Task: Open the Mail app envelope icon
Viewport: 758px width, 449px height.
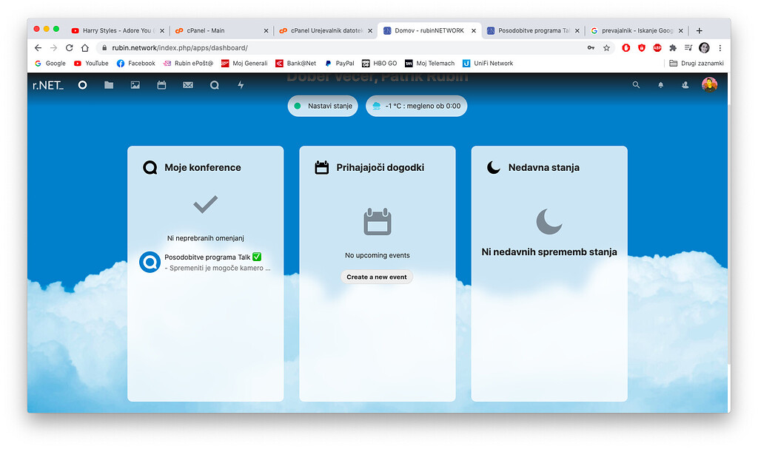Action: pyautogui.click(x=188, y=85)
